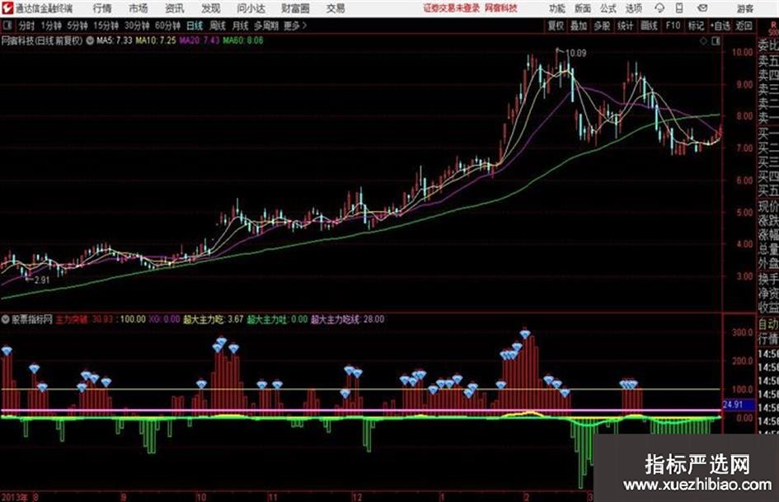The image size is (779, 502).
Task: Click the 2013年 label on the time axis
Action: (14, 496)
